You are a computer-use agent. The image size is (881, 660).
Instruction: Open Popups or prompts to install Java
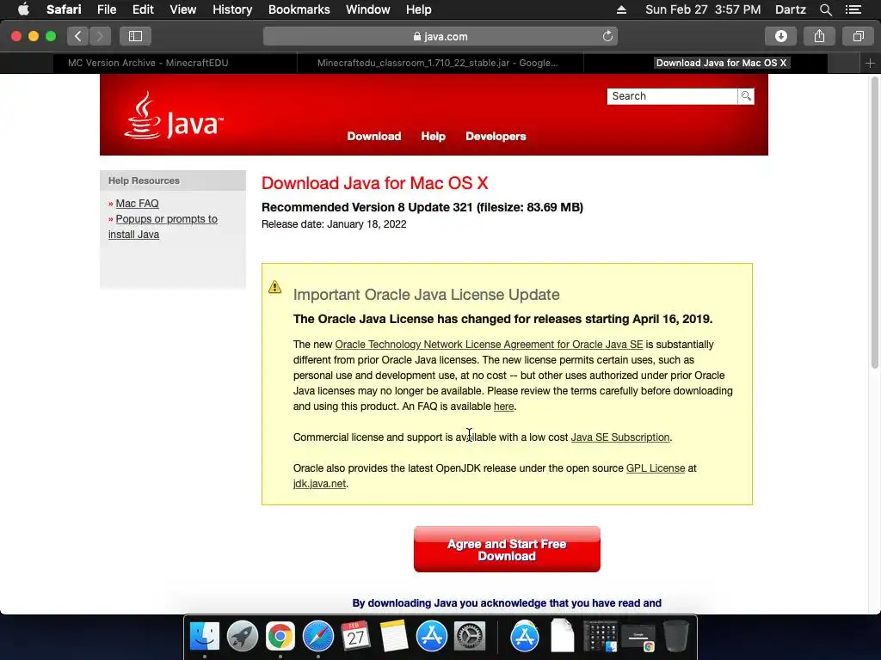pyautogui.click(x=163, y=227)
